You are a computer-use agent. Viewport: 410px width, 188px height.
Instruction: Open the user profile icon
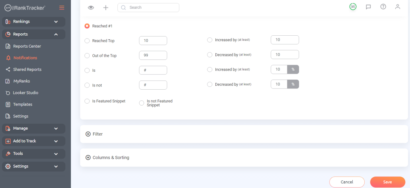click(x=398, y=7)
